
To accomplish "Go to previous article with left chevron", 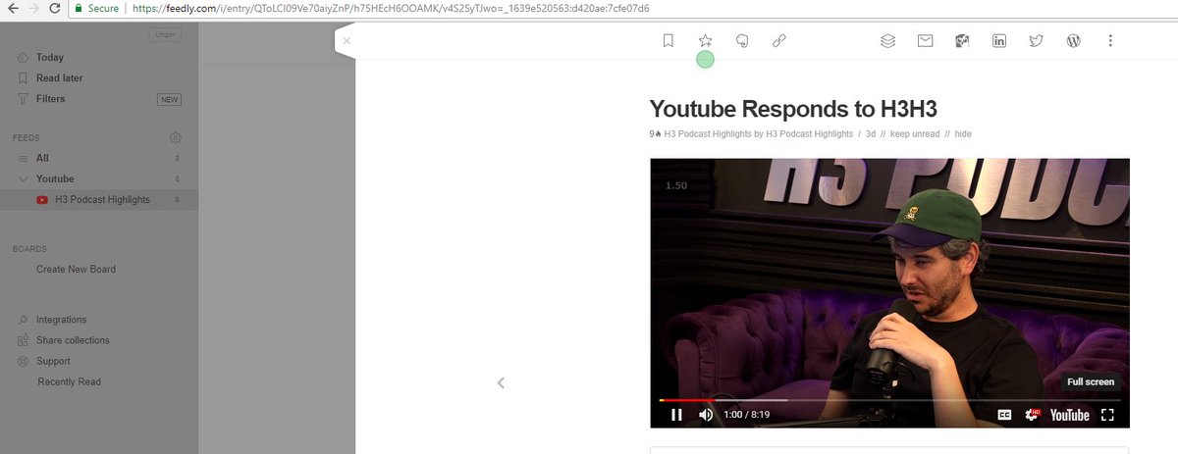I will click(501, 382).
